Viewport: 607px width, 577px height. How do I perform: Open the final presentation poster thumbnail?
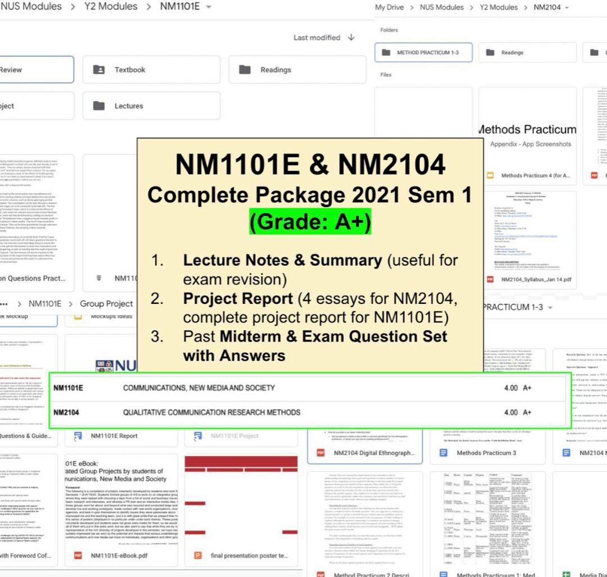pyautogui.click(x=241, y=499)
